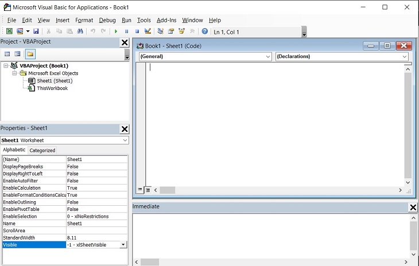419x266 pixels.
Task: Click the Undo arrow icon
Action: click(93, 31)
